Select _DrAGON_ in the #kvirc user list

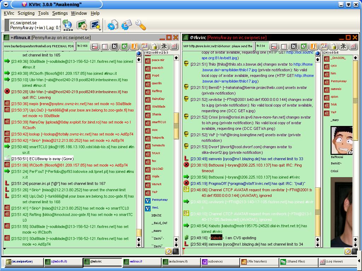click(338, 58)
